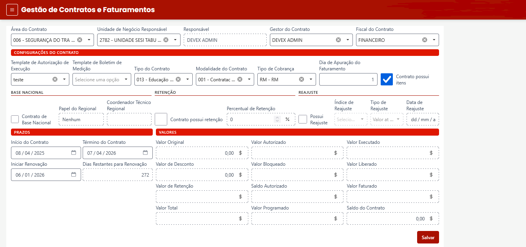Image resolution: width=526 pixels, height=247 pixels.
Task: Focus the Dia de Apuração do Faturamento field
Action: pos(348,79)
